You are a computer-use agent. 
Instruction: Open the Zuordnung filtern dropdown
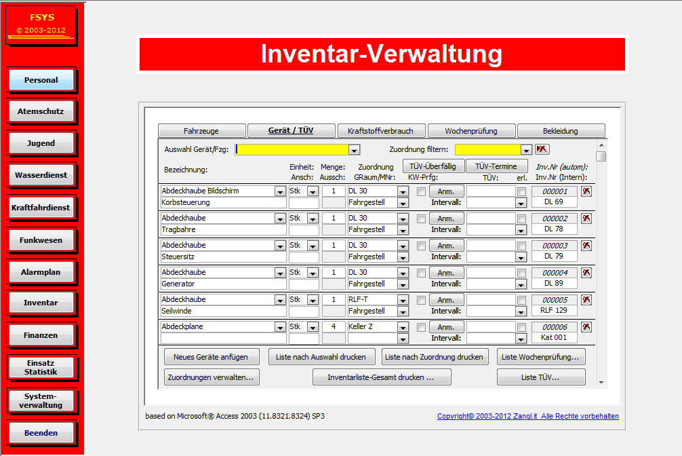point(526,150)
